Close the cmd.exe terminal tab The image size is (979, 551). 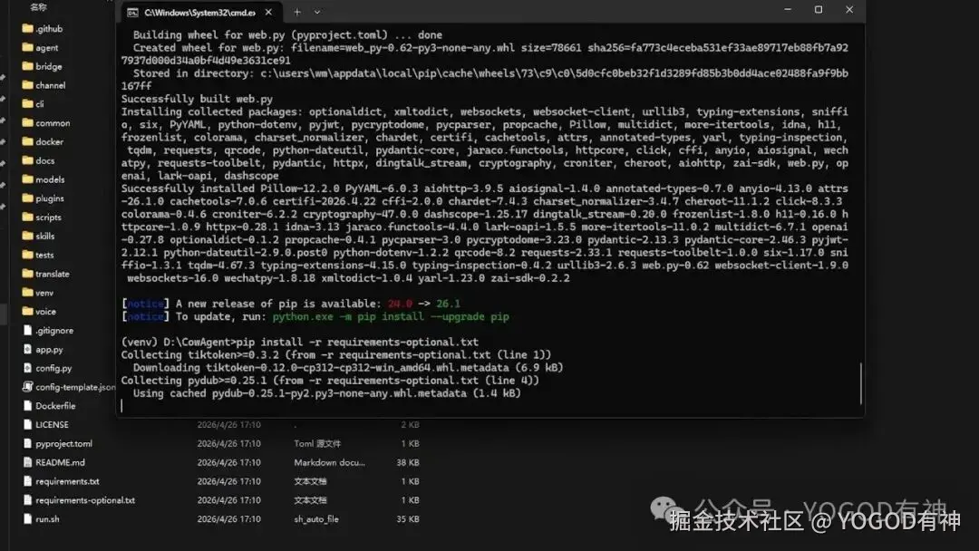(x=268, y=12)
